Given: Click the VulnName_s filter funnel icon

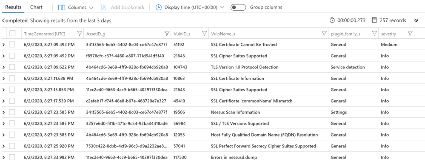Looking at the screenshot, I should click(324, 34).
